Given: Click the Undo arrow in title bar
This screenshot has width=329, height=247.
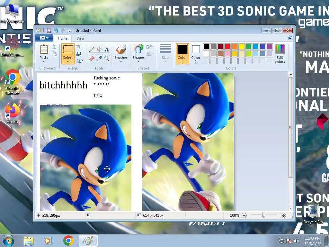Looking at the screenshot, I should click(x=56, y=31).
